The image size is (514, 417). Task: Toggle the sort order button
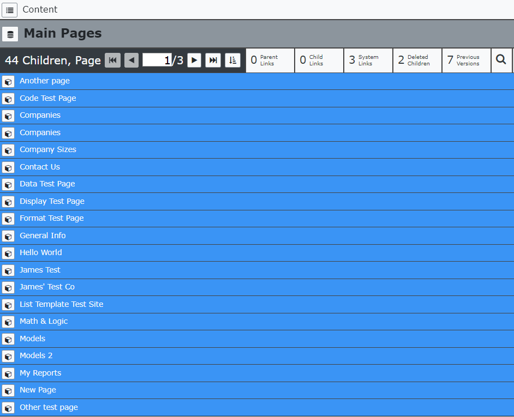coord(233,61)
